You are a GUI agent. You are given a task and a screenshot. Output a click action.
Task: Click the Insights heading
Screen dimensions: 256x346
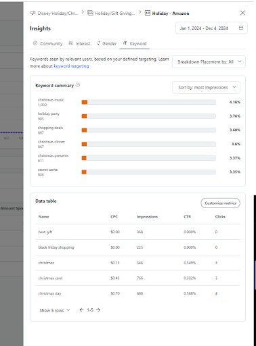coord(40,28)
